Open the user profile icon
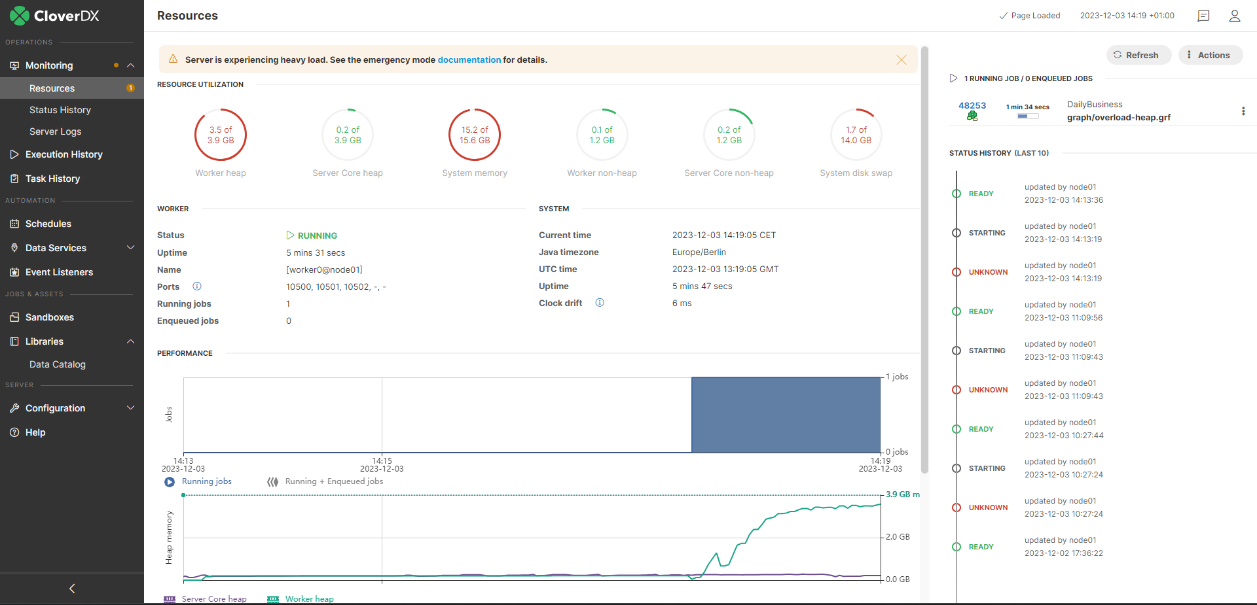The width and height of the screenshot is (1257, 605). [1234, 16]
